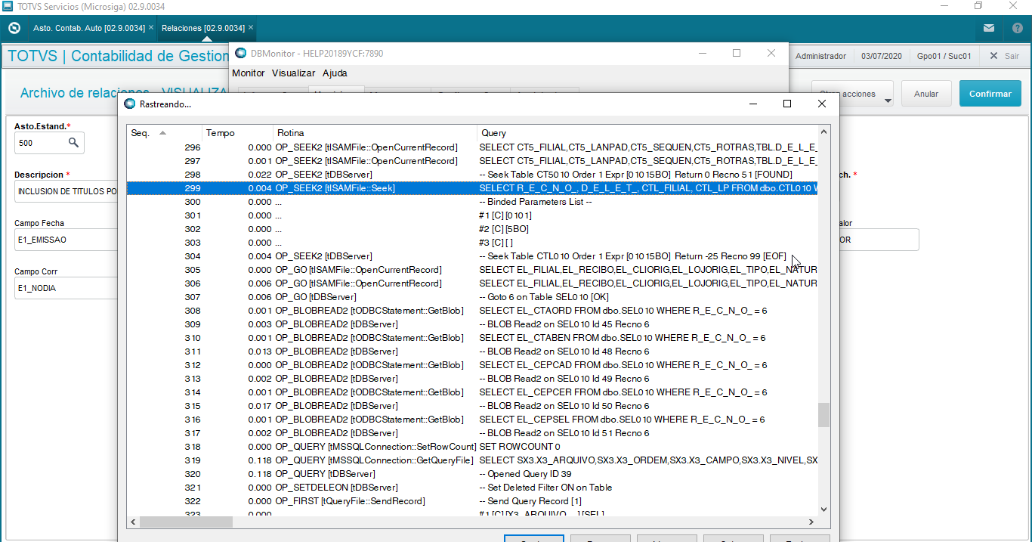Expand the Otras acciones dropdown arrow
This screenshot has height=542, width=1032.
click(x=887, y=100)
